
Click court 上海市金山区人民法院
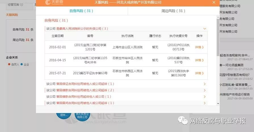click(x=127, y=47)
